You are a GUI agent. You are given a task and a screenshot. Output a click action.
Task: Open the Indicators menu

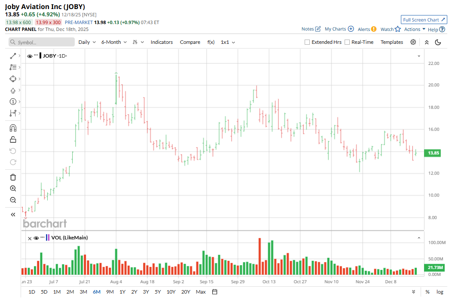pyautogui.click(x=162, y=42)
